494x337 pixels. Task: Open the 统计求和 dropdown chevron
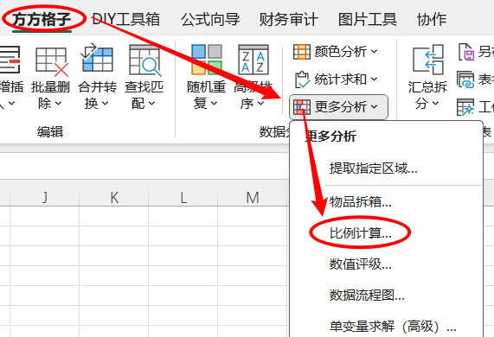coord(374,79)
